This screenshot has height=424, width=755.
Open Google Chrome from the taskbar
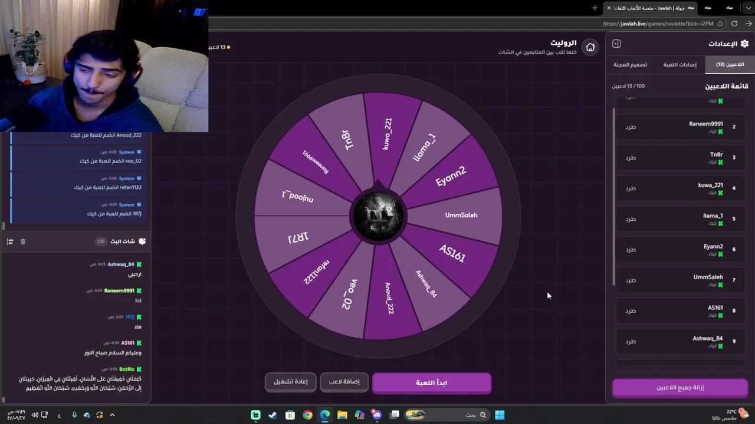(x=307, y=415)
